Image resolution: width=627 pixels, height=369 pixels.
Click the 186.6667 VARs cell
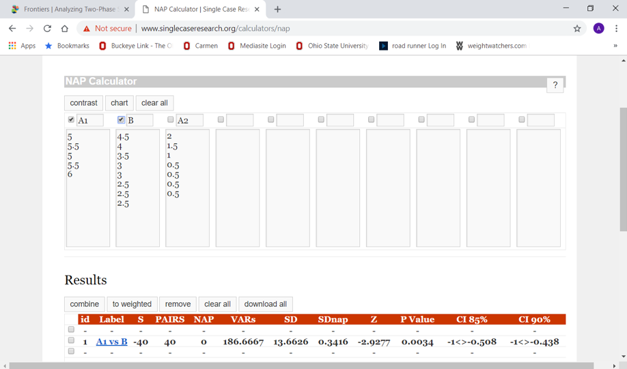tap(243, 342)
